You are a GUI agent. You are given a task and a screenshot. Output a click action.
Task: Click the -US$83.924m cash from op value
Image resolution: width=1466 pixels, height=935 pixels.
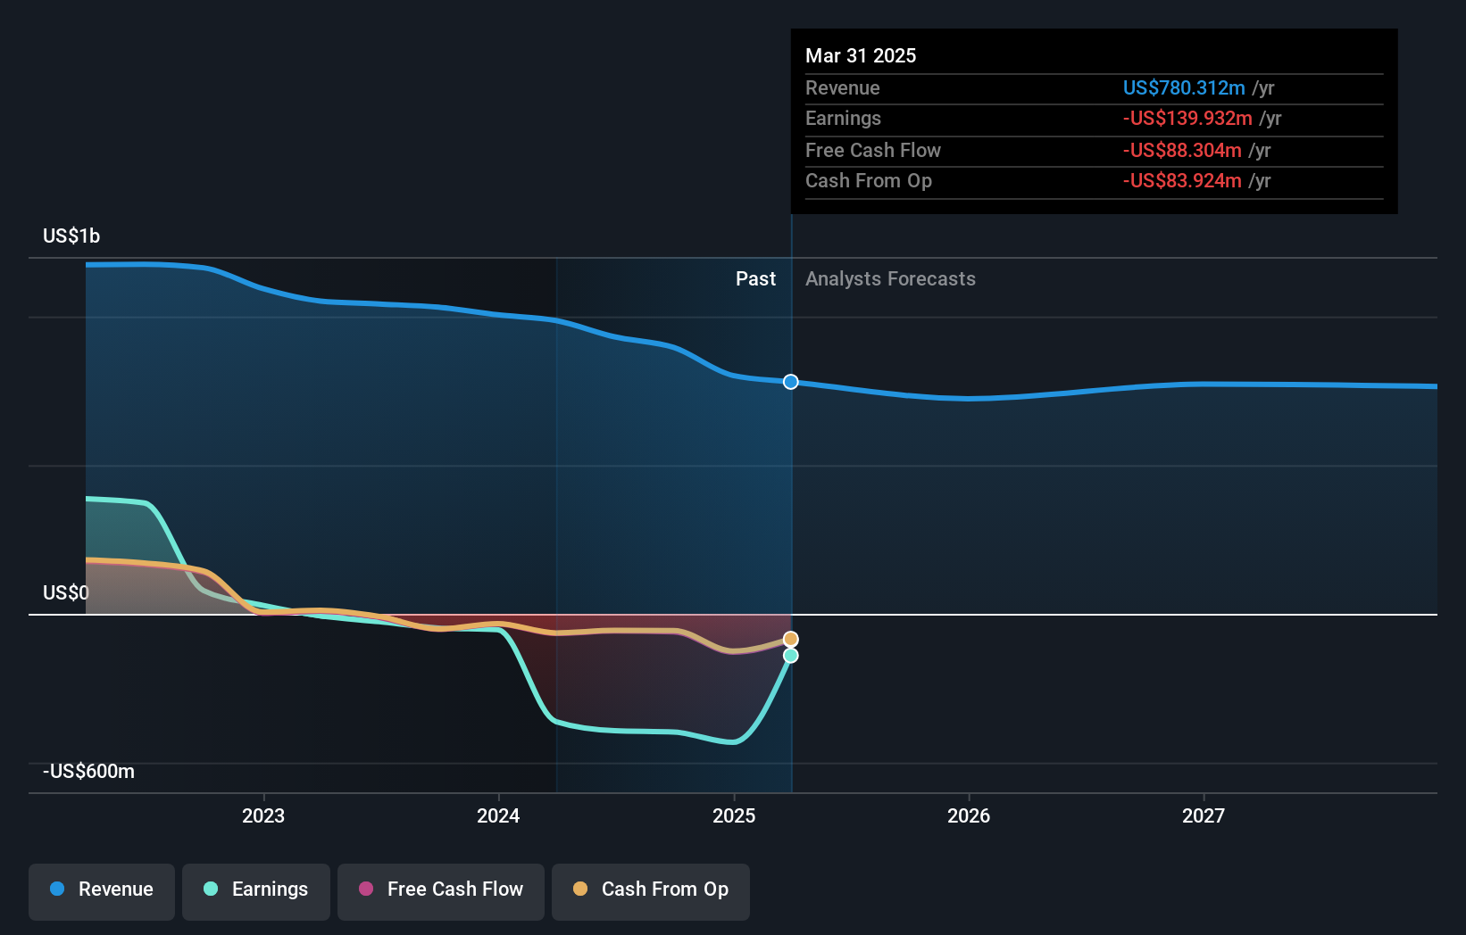click(x=1182, y=180)
